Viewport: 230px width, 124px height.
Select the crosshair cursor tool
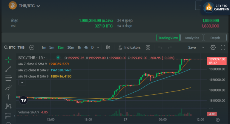click(8, 59)
